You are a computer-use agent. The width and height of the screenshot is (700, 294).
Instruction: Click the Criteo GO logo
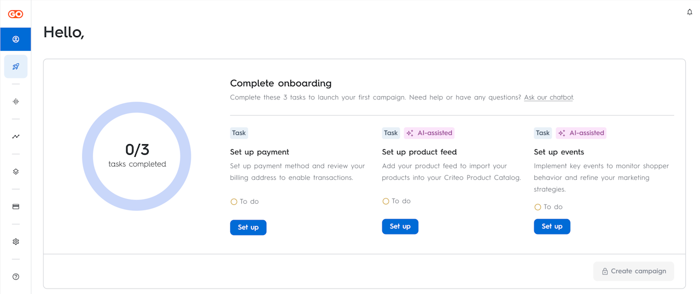[15, 14]
